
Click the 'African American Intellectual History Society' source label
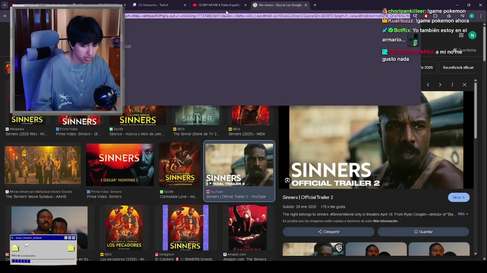coord(41,192)
